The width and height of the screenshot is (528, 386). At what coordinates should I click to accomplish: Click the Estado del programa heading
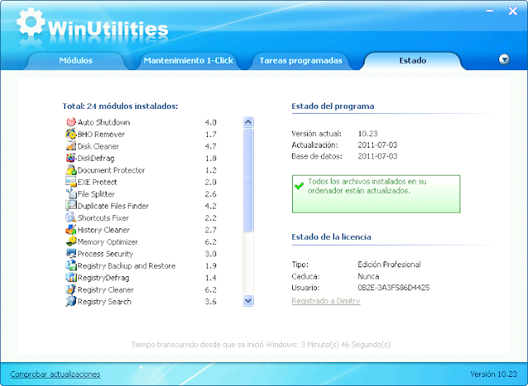332,106
